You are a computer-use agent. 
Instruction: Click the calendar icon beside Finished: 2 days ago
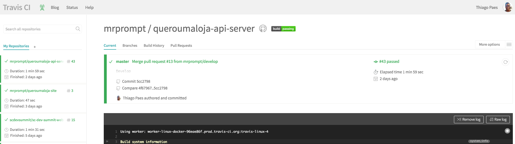tap(6, 77)
